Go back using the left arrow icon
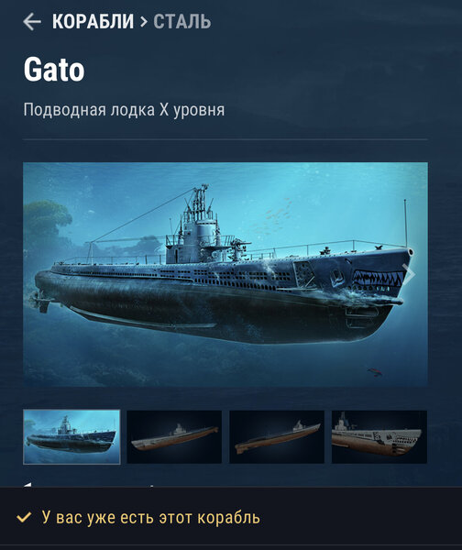This screenshot has width=462, height=550. (32, 21)
